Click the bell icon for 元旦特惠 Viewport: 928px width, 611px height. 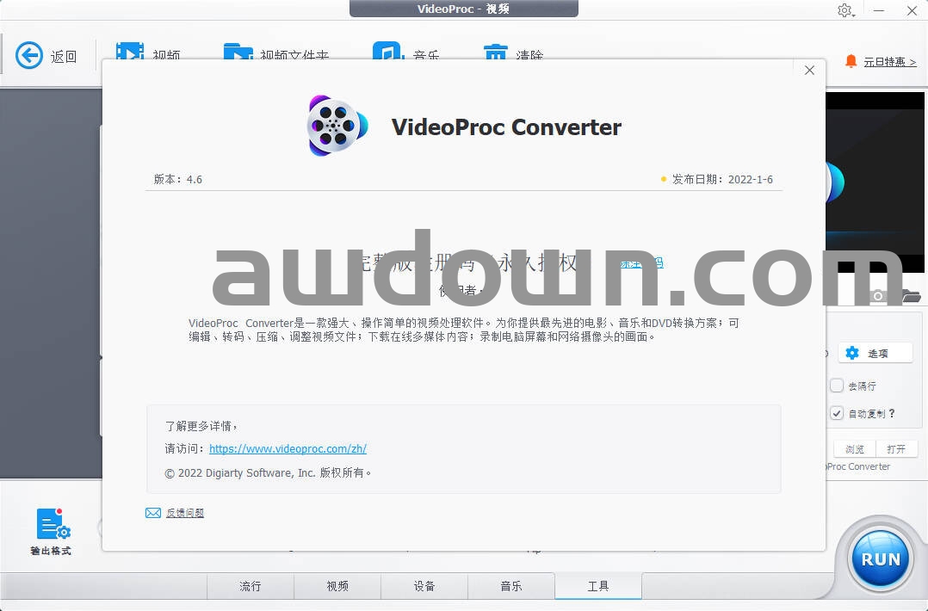click(x=851, y=61)
